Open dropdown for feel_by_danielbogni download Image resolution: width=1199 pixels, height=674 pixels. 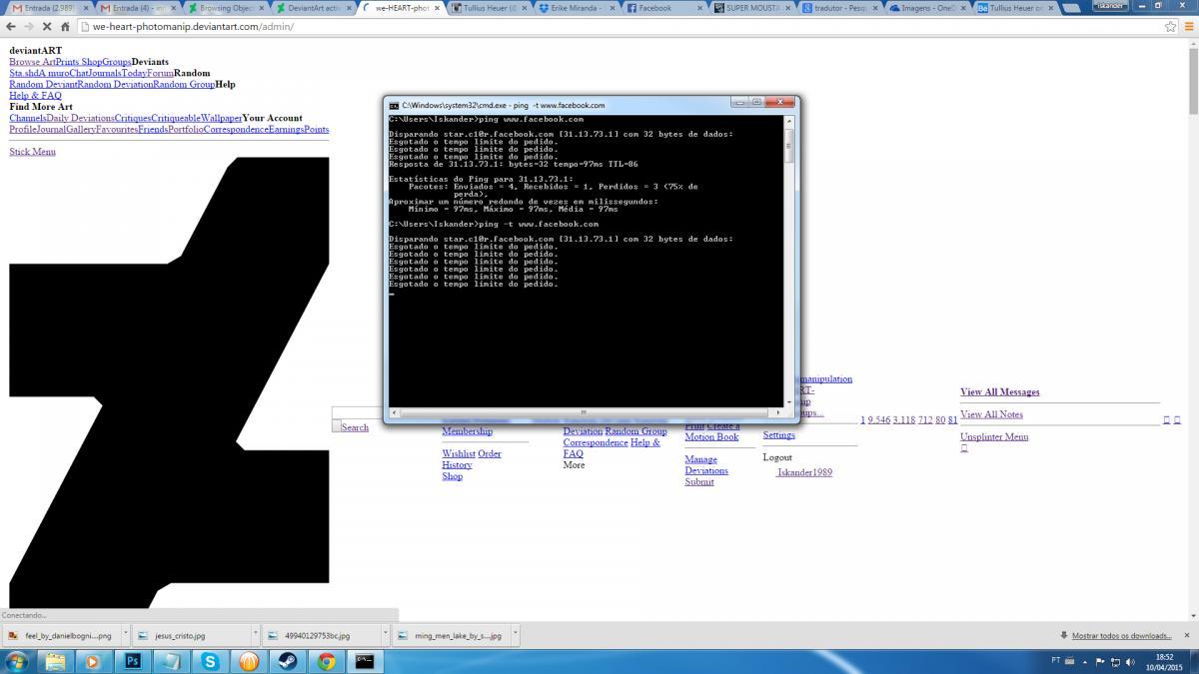coord(124,634)
